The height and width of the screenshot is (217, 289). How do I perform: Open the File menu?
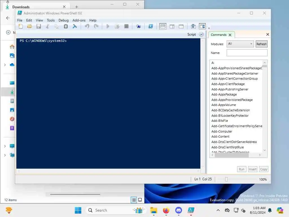coord(20,20)
